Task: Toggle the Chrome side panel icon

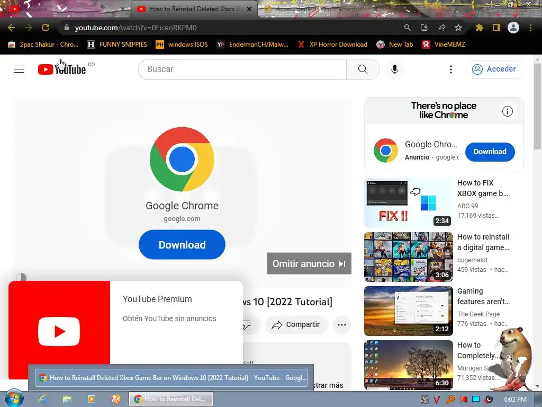Action: (496, 28)
